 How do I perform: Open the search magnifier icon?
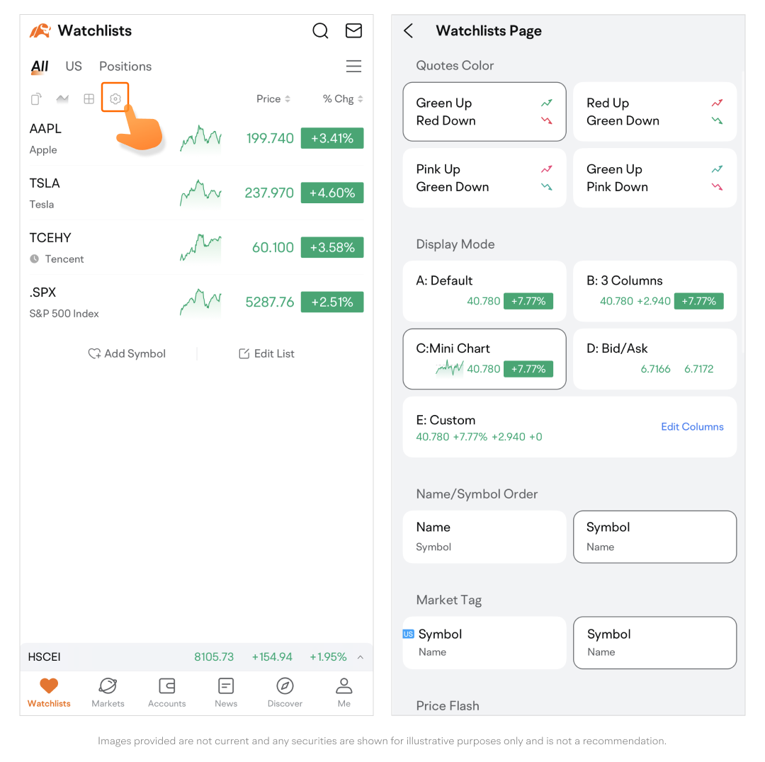(320, 30)
